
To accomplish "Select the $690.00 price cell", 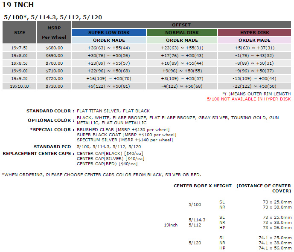I will pos(54,56).
